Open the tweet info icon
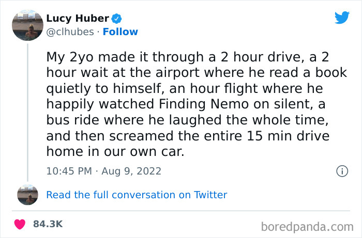 (x=341, y=171)
